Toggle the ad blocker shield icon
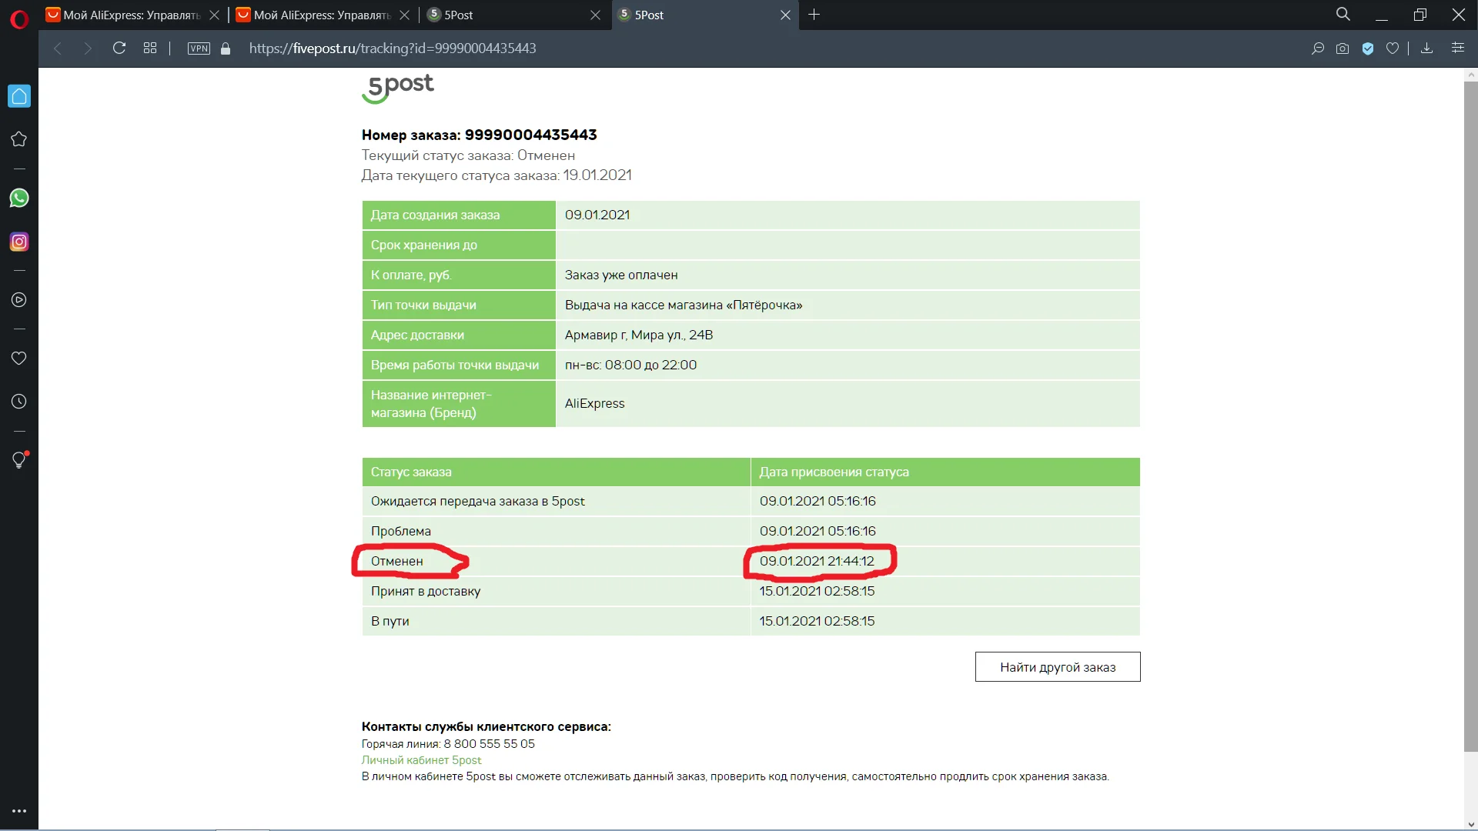This screenshot has width=1478, height=831. coord(1368,48)
